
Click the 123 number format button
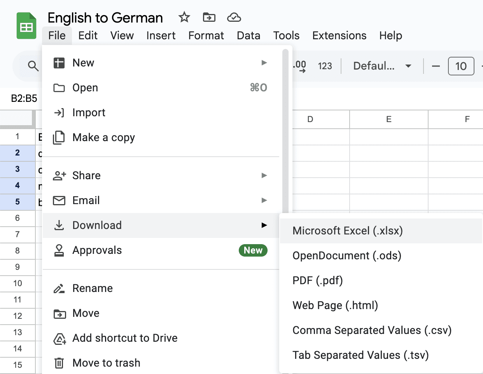pos(325,66)
